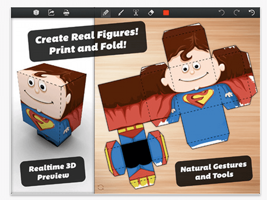Select the sticker stamp tool
The height and width of the screenshot is (200, 267).
tap(136, 13)
